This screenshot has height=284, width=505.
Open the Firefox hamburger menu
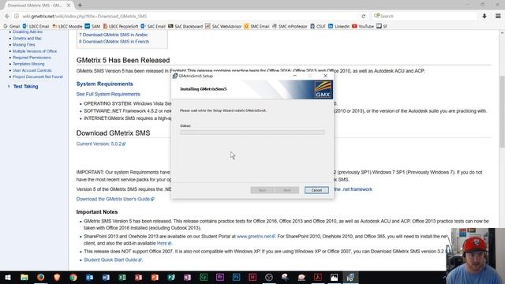coord(498,16)
